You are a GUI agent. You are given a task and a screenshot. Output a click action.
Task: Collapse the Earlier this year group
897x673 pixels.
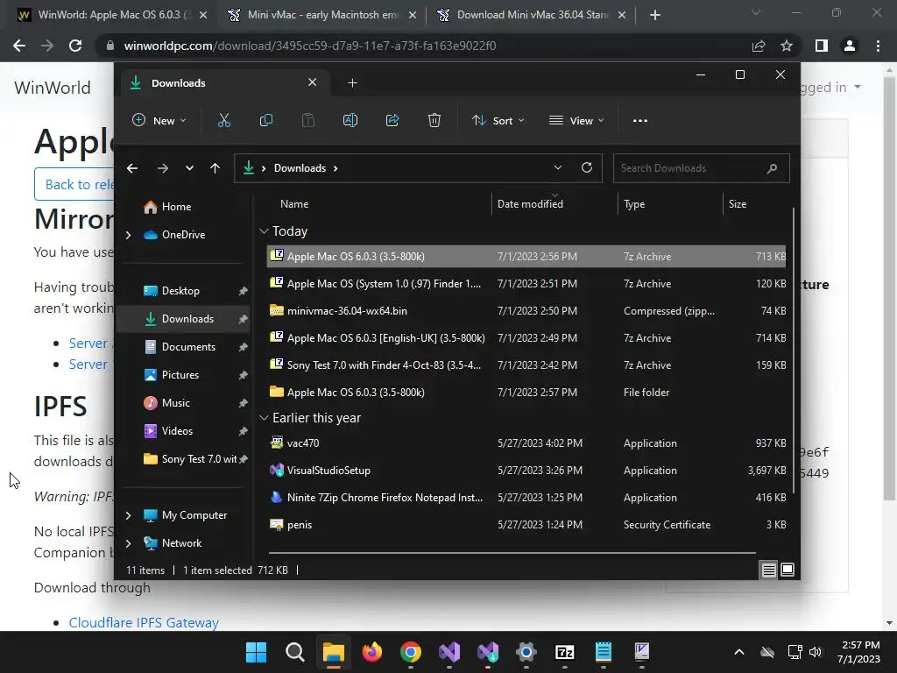tap(264, 418)
